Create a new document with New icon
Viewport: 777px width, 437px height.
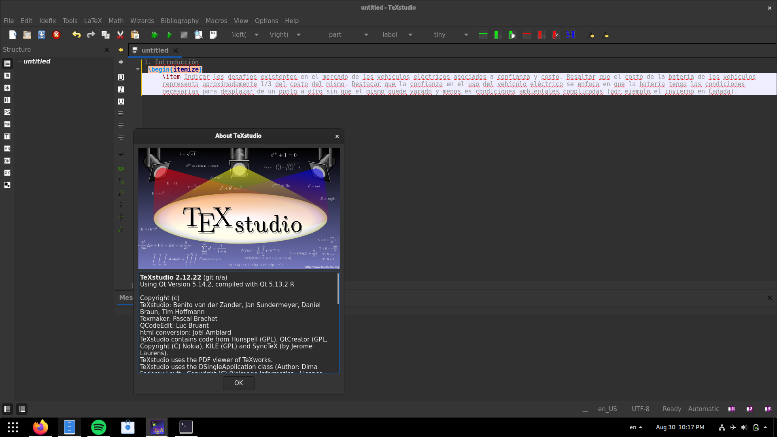point(13,35)
